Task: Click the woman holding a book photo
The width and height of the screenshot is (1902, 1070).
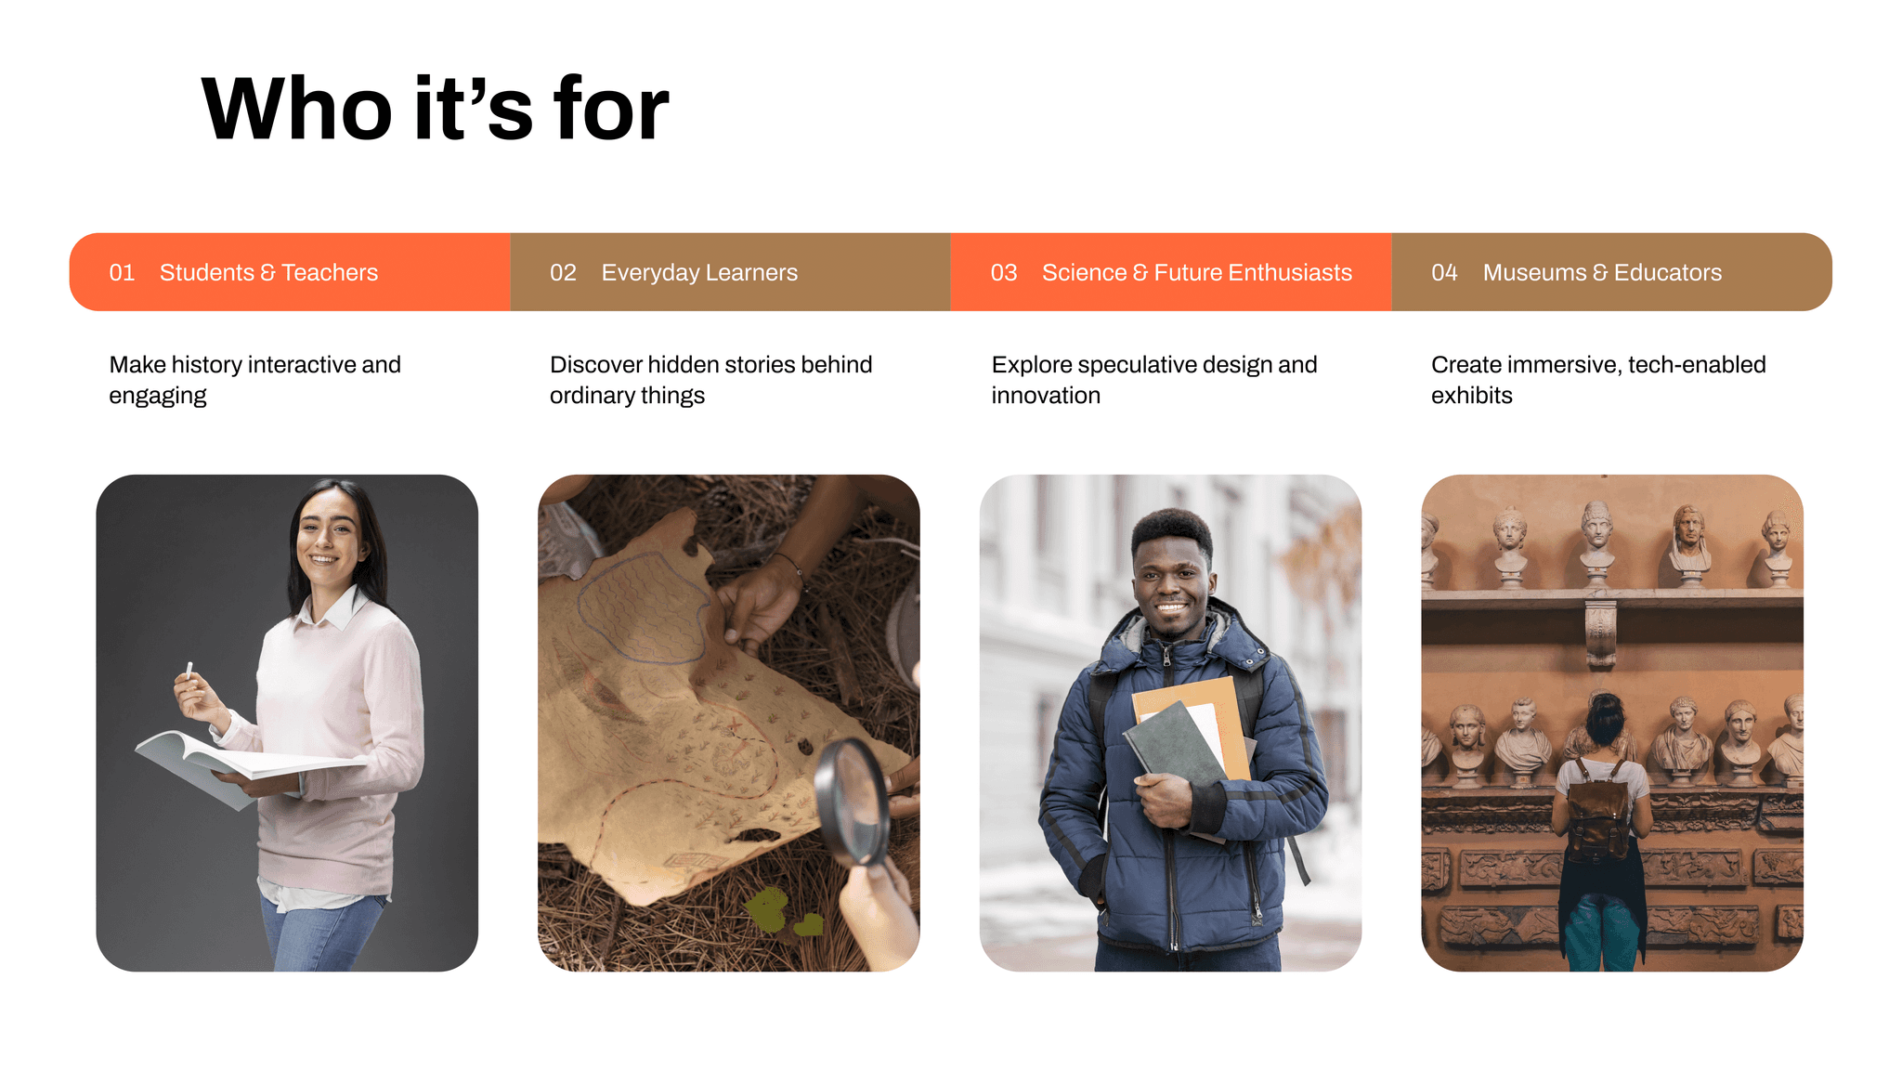Action: pos(287,723)
